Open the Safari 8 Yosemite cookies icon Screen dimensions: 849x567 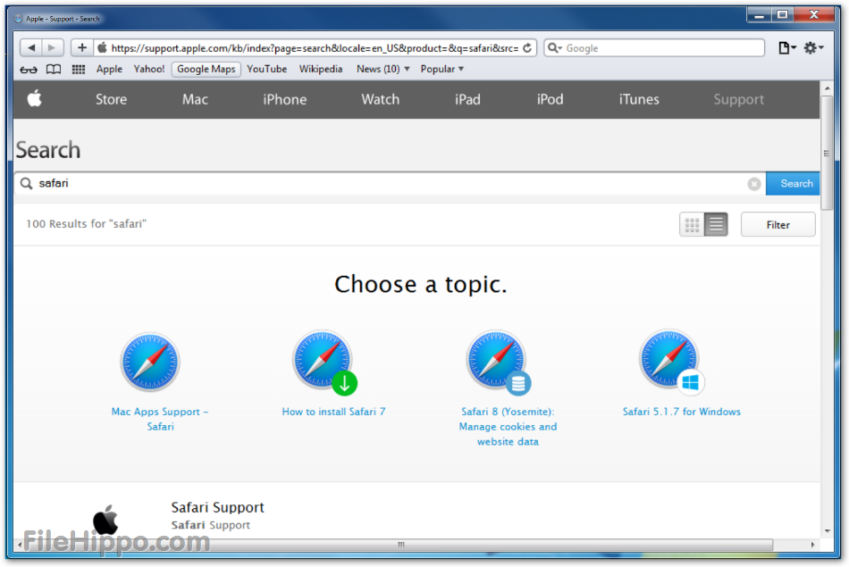[497, 361]
